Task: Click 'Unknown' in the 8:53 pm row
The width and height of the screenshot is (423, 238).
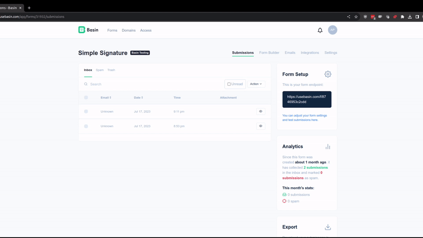Action: [107, 126]
